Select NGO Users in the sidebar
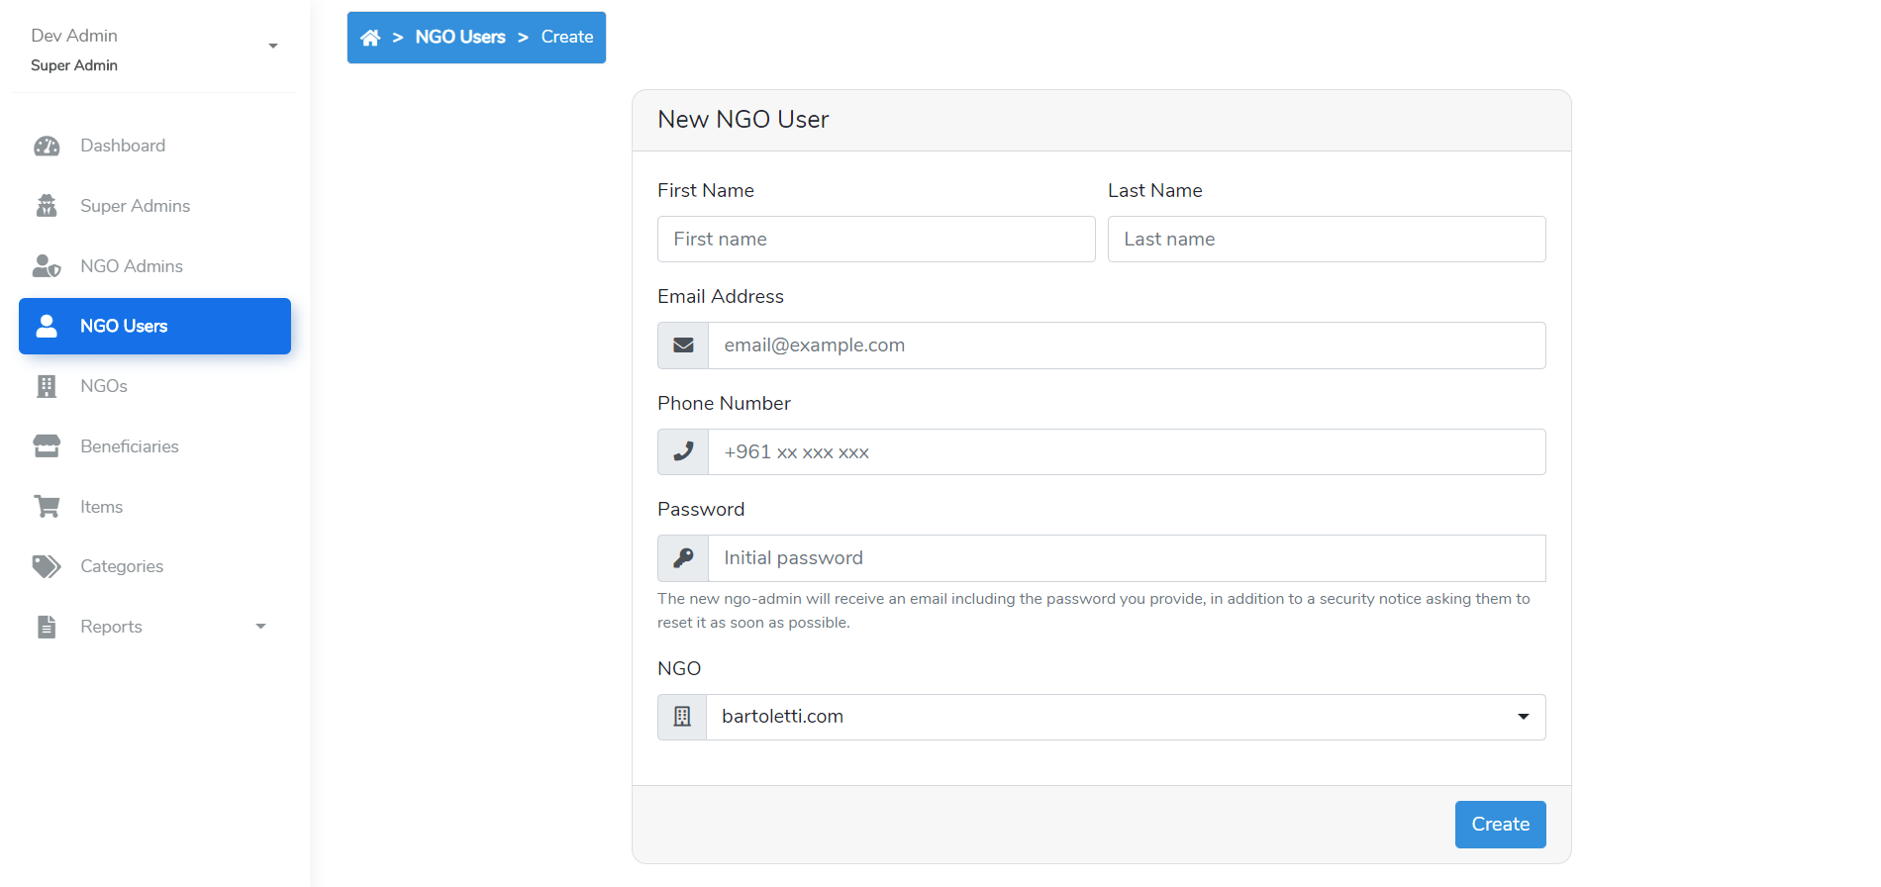 tap(154, 327)
